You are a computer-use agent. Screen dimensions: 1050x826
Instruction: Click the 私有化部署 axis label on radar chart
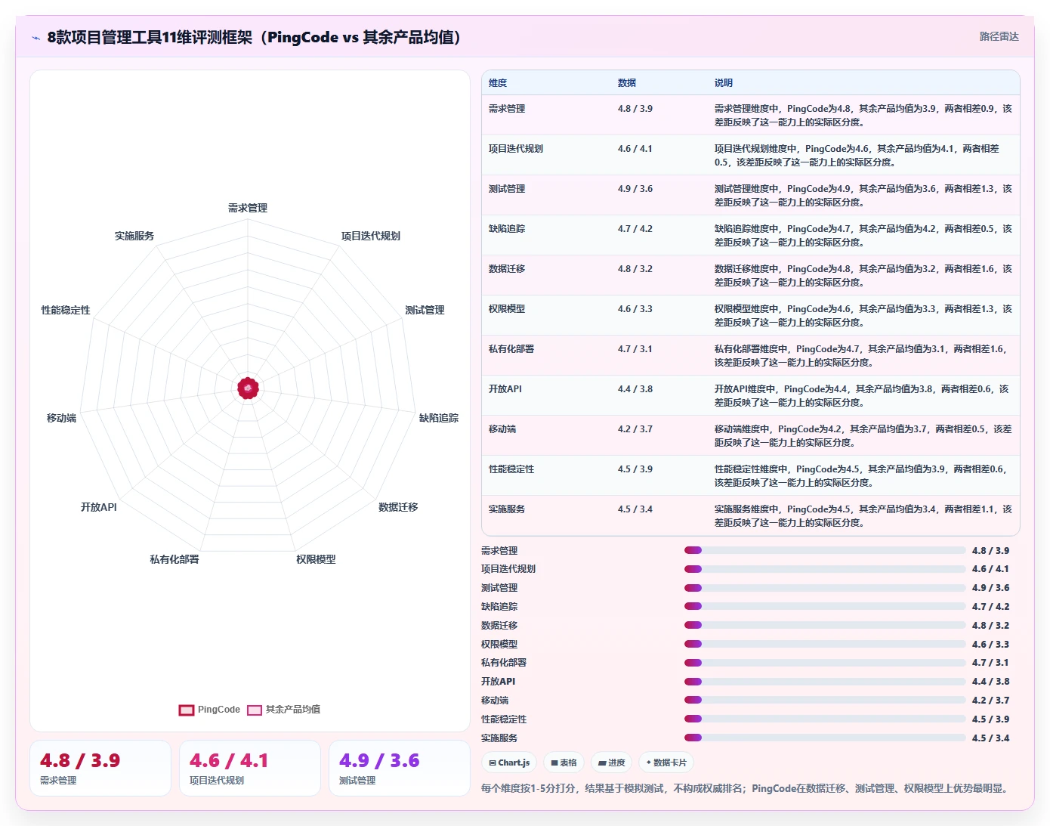tap(174, 559)
